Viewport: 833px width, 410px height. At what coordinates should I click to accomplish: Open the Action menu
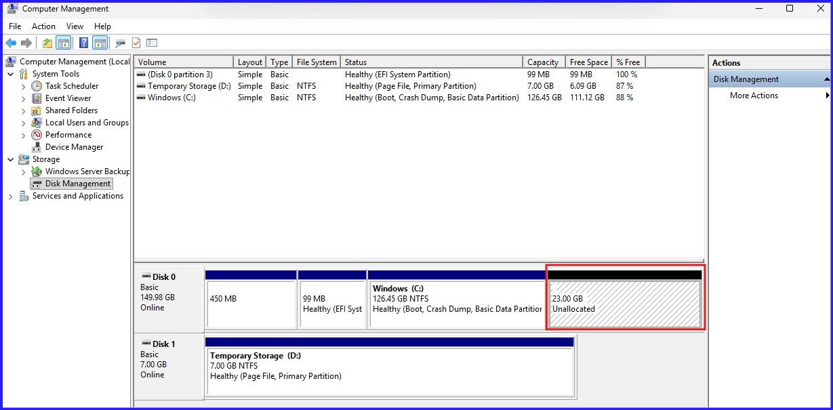[43, 26]
